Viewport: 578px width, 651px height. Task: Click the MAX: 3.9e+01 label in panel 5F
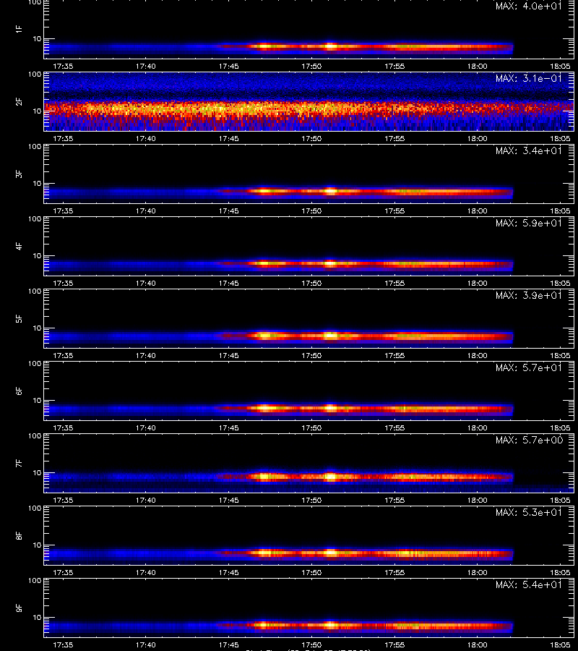[x=529, y=295]
